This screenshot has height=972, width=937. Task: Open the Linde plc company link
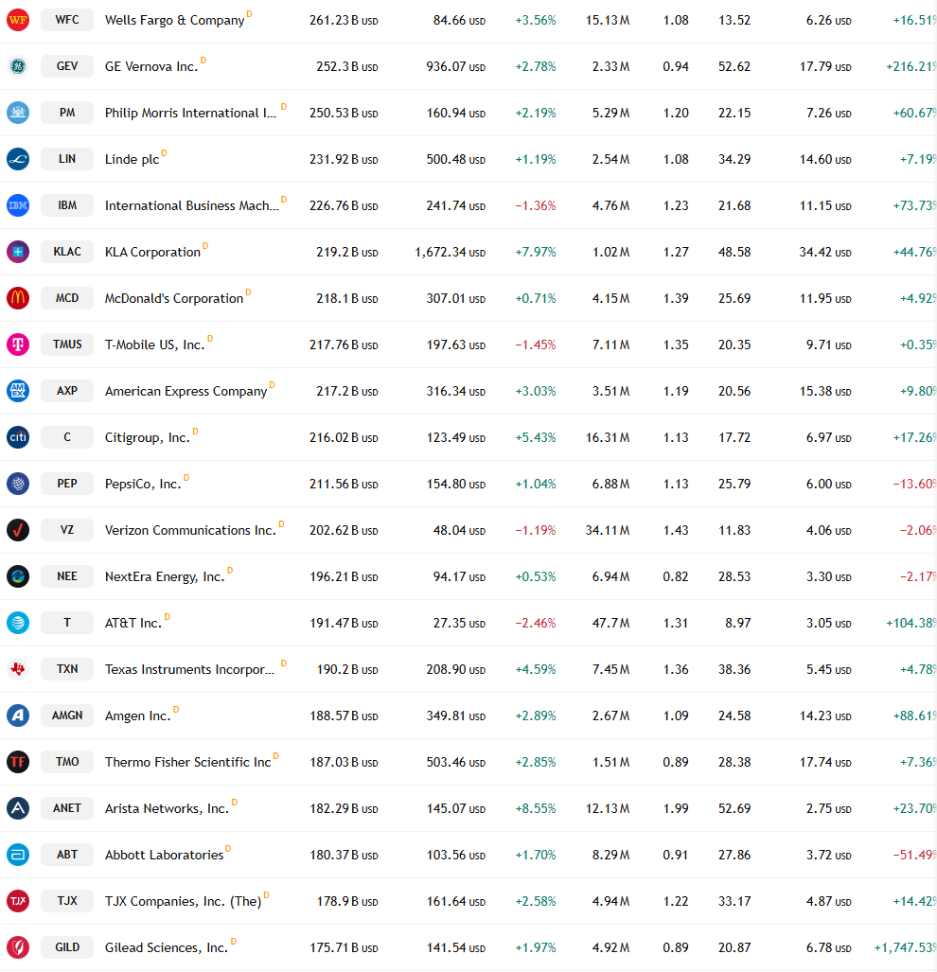click(x=132, y=159)
